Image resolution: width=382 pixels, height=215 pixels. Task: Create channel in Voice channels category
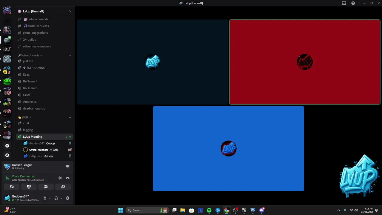coord(70,55)
